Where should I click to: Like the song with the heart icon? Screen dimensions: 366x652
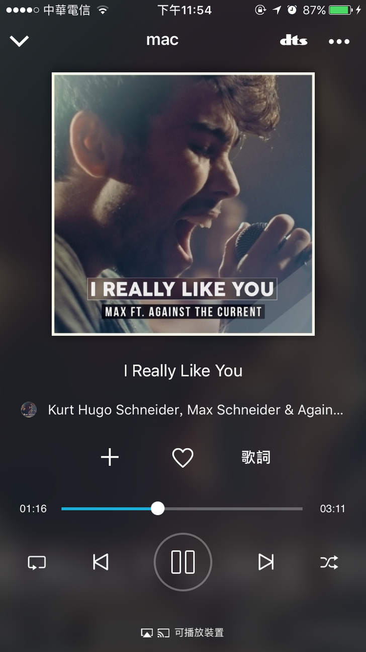182,458
